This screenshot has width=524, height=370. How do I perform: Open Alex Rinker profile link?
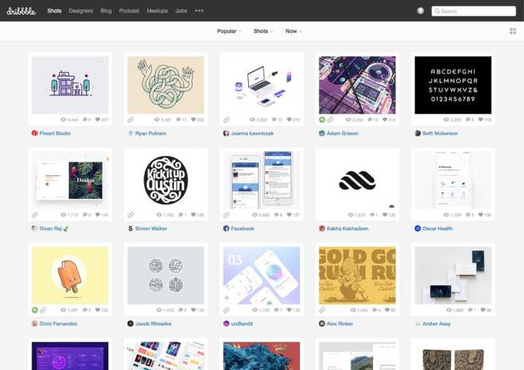[x=340, y=323]
